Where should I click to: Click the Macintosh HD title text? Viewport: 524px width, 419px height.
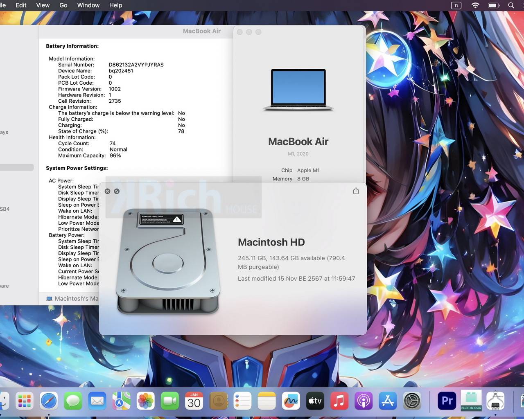click(271, 242)
